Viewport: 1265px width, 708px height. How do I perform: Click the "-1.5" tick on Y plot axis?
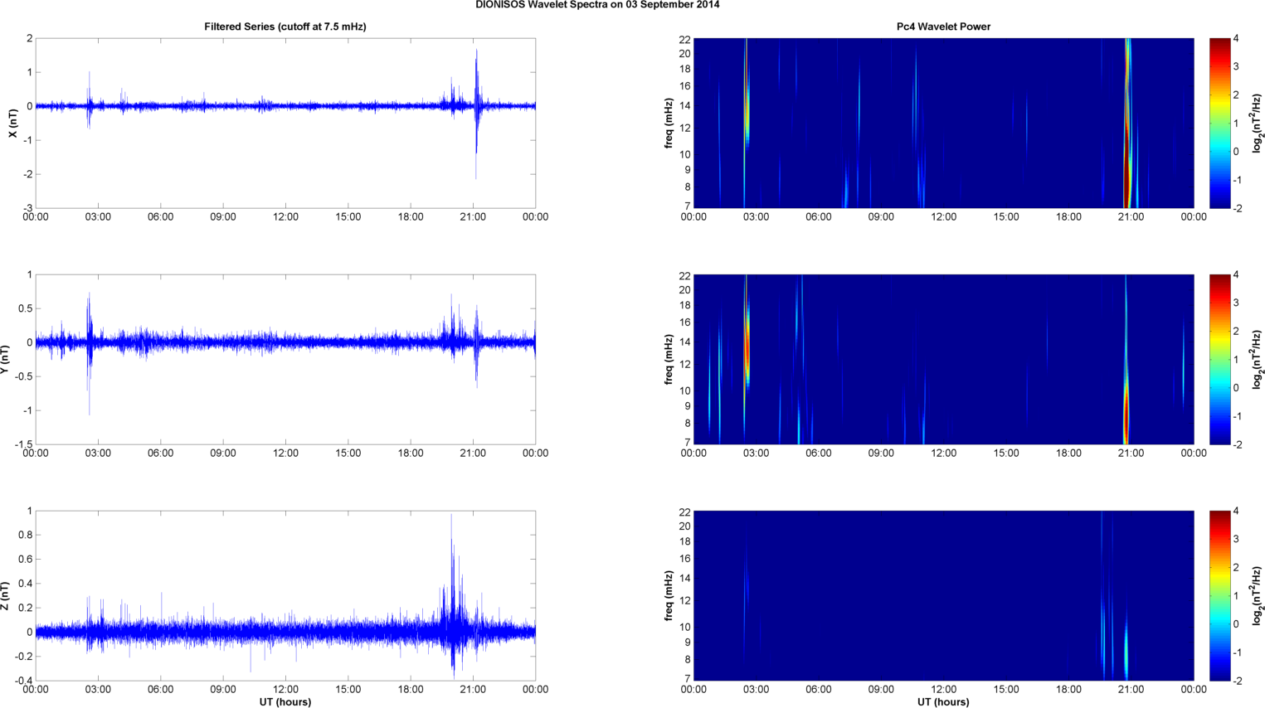23,444
